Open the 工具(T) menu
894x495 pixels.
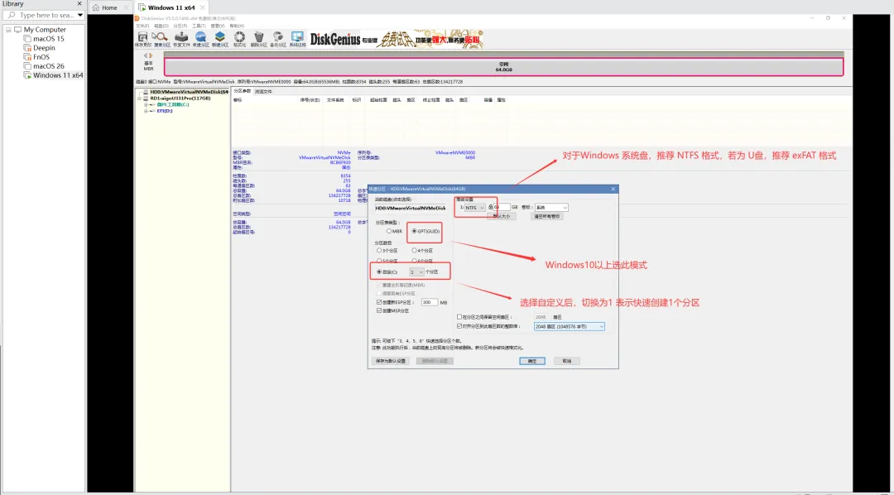point(199,26)
